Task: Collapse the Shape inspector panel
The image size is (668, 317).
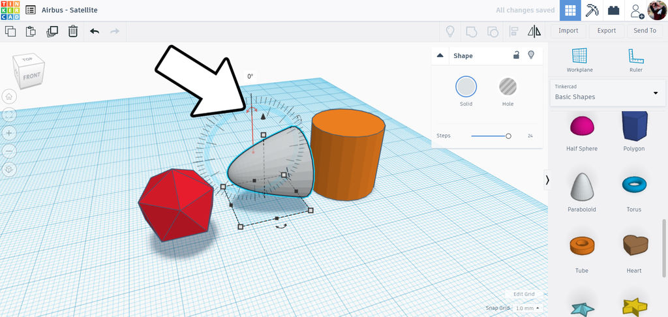Action: click(x=440, y=55)
